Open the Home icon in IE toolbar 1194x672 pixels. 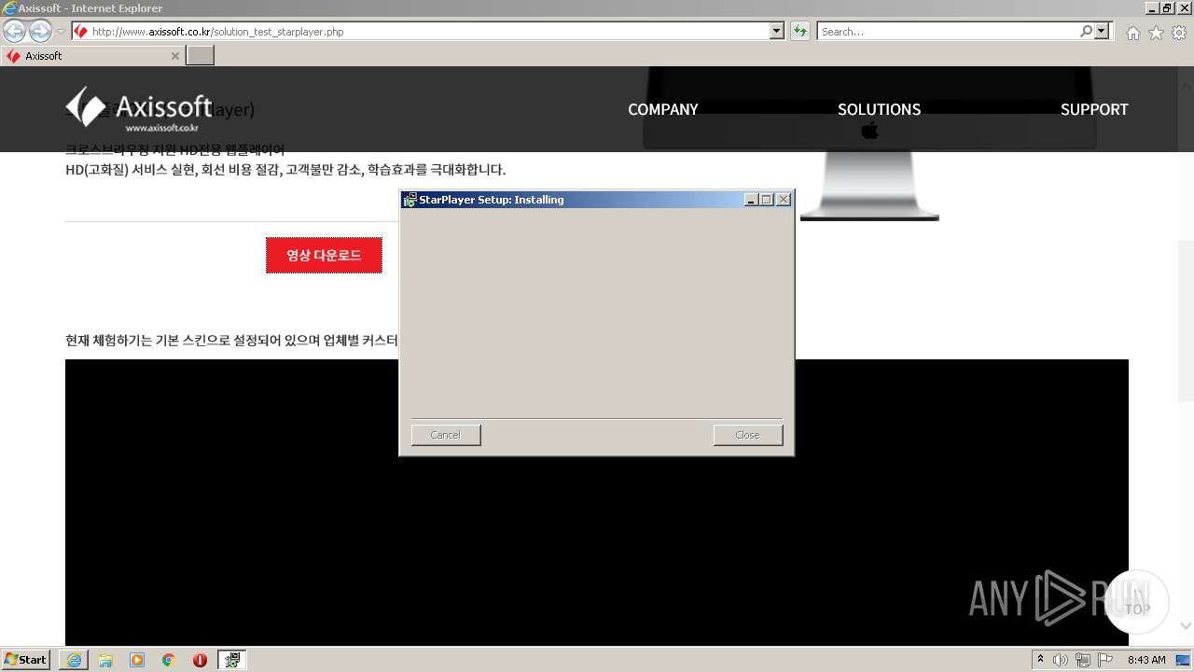[x=1132, y=33]
